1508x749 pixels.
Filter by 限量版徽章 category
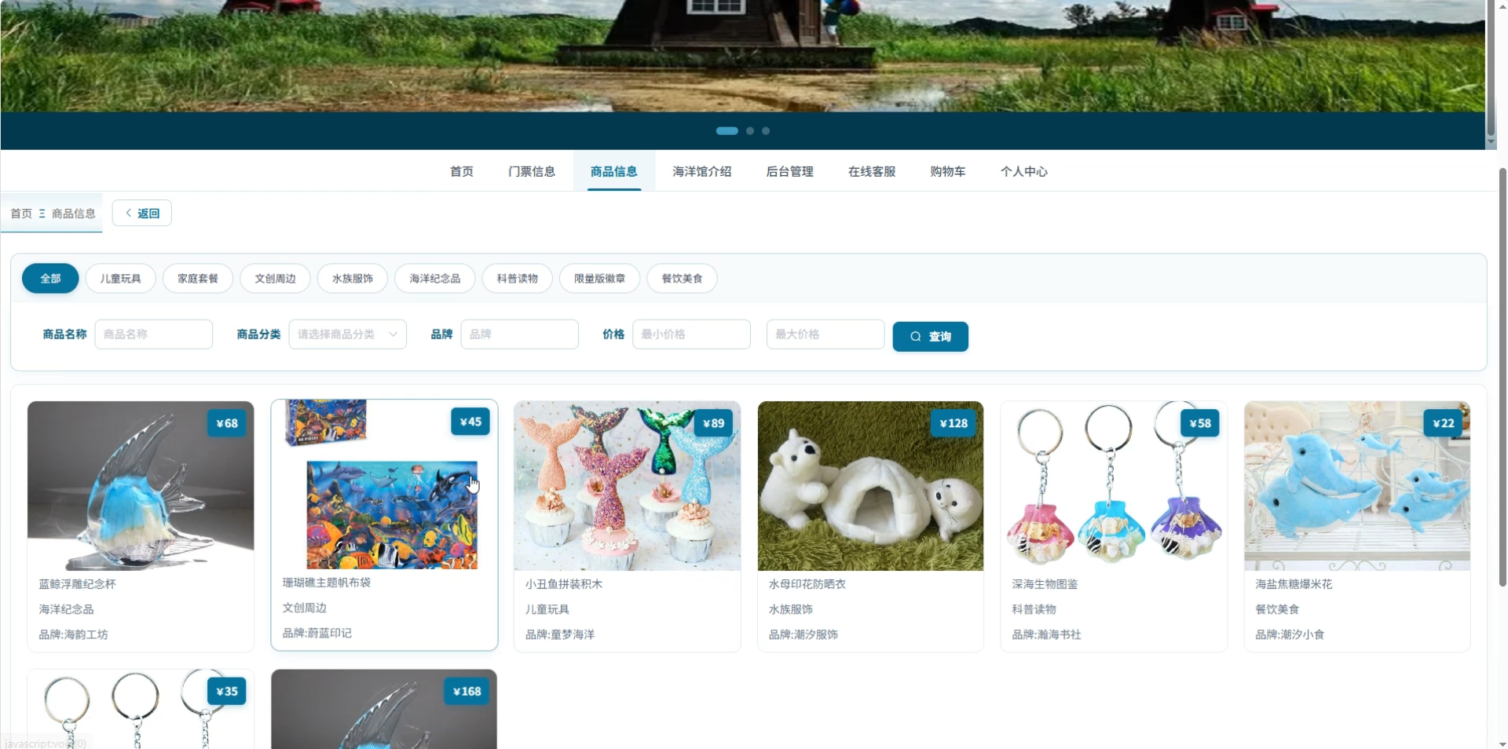click(599, 279)
